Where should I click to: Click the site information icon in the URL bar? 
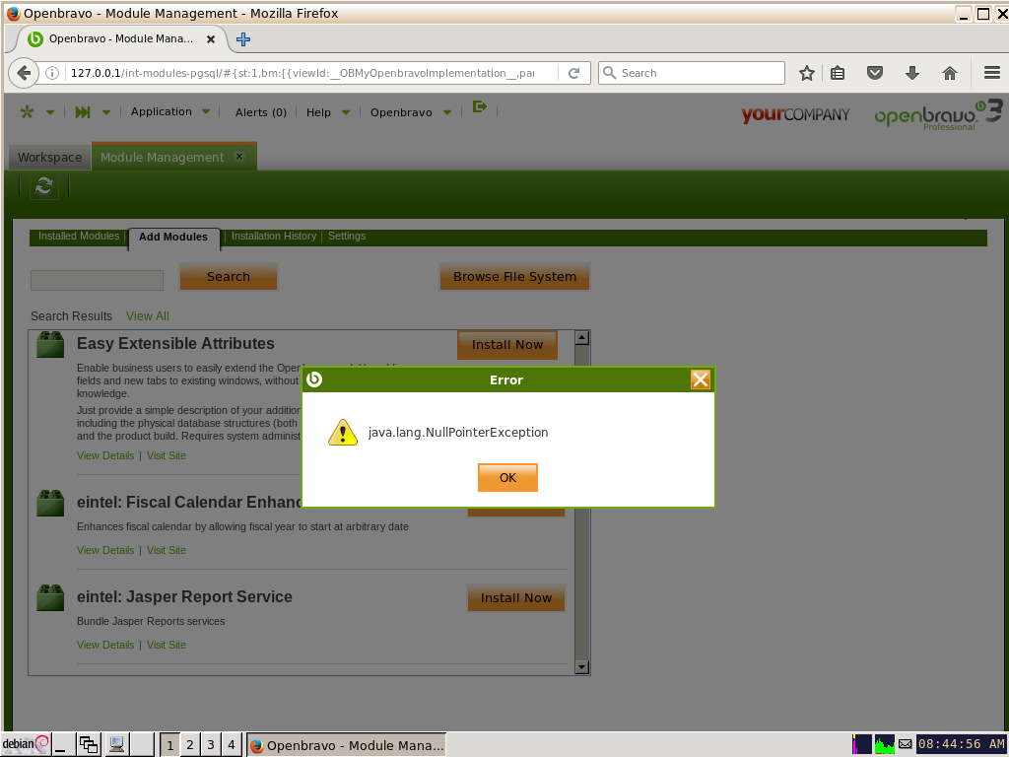52,73
